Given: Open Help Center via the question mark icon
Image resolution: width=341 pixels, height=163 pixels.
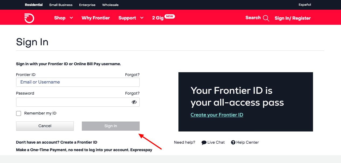Looking at the screenshot, I should 233,142.
